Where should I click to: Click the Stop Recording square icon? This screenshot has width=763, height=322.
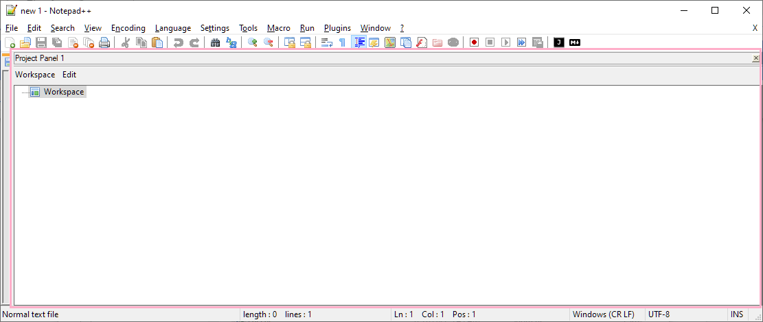(x=490, y=42)
